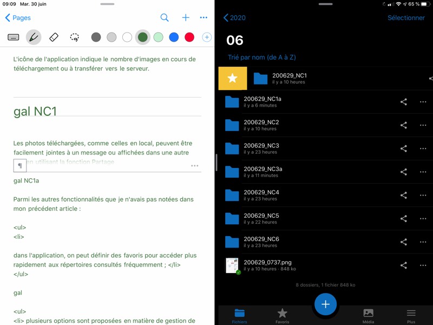Image resolution: width=433 pixels, height=325 pixels.
Task: Switch to the Média tab
Action: 368,315
